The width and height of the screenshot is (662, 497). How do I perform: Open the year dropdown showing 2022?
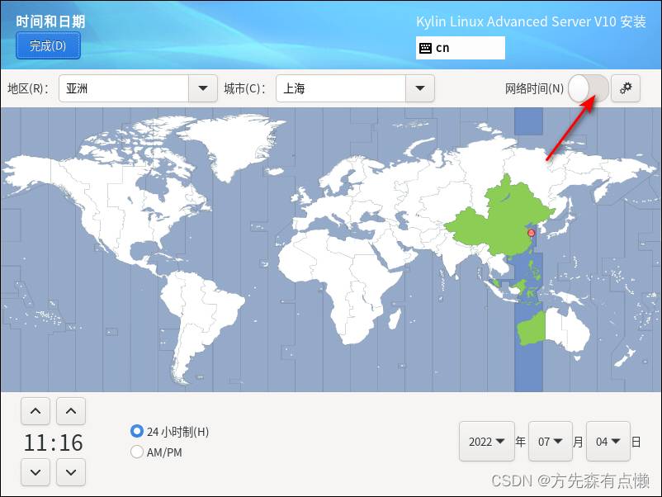pos(487,441)
